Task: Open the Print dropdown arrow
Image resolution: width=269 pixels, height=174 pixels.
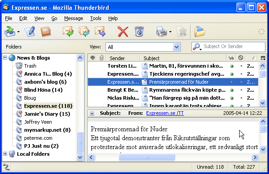Action: tap(170, 32)
